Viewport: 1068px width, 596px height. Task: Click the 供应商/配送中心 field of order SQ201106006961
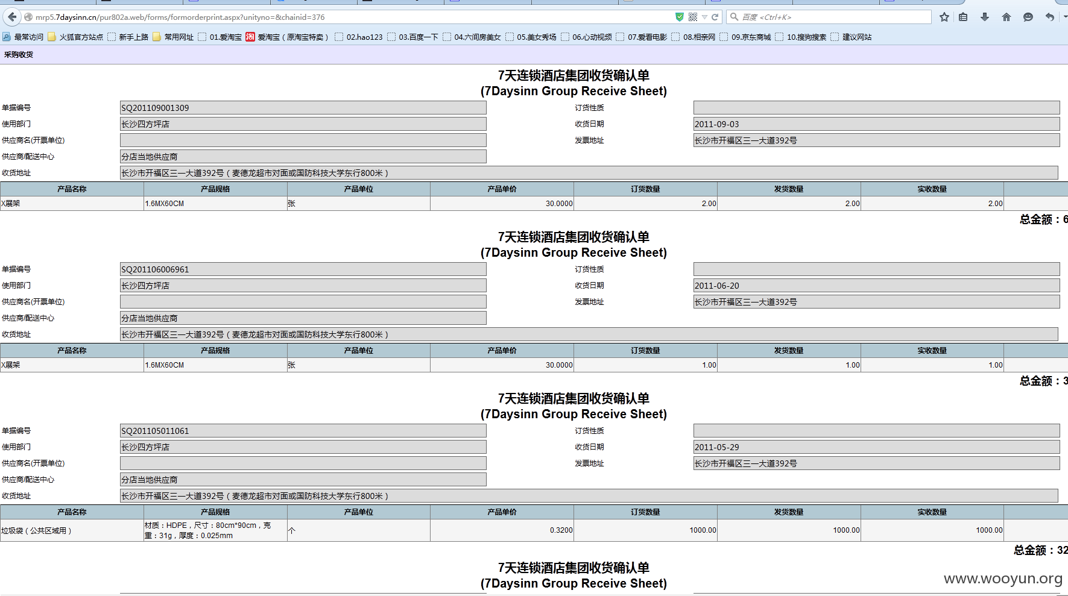click(303, 318)
